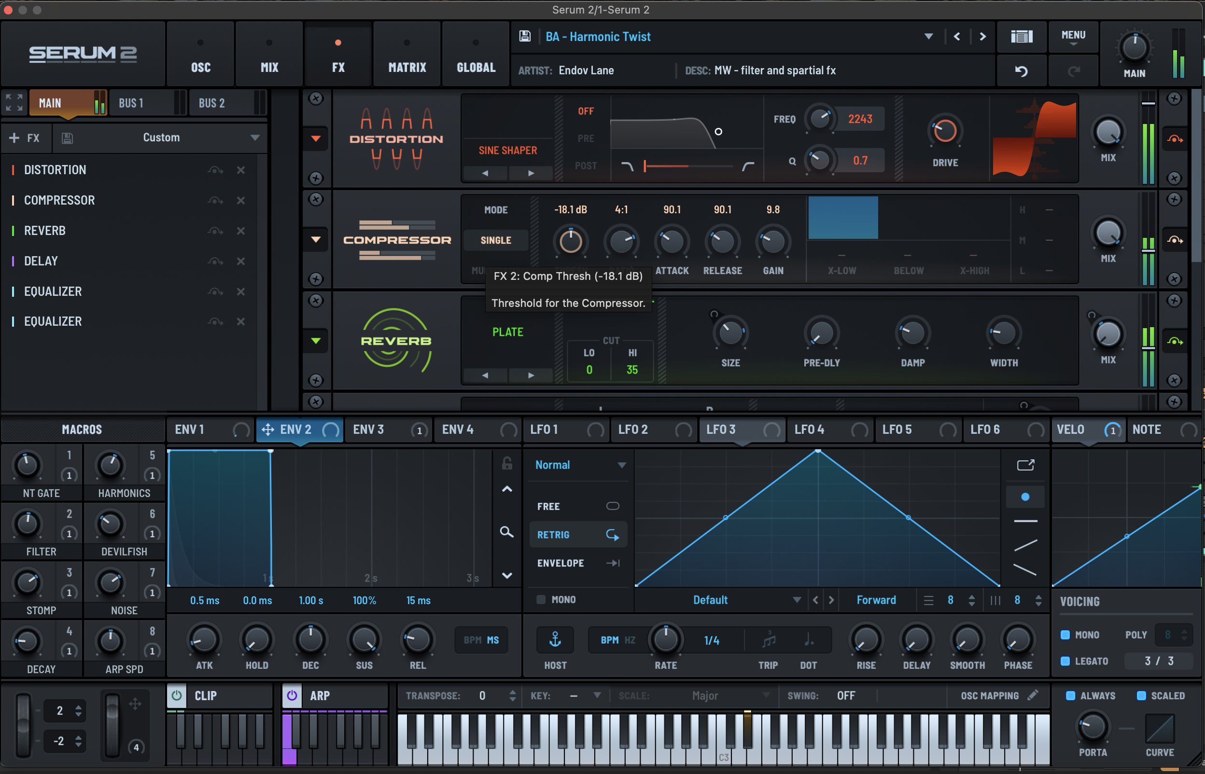The width and height of the screenshot is (1205, 774).
Task: Select the LFO point draw tool dot
Action: point(1025,497)
